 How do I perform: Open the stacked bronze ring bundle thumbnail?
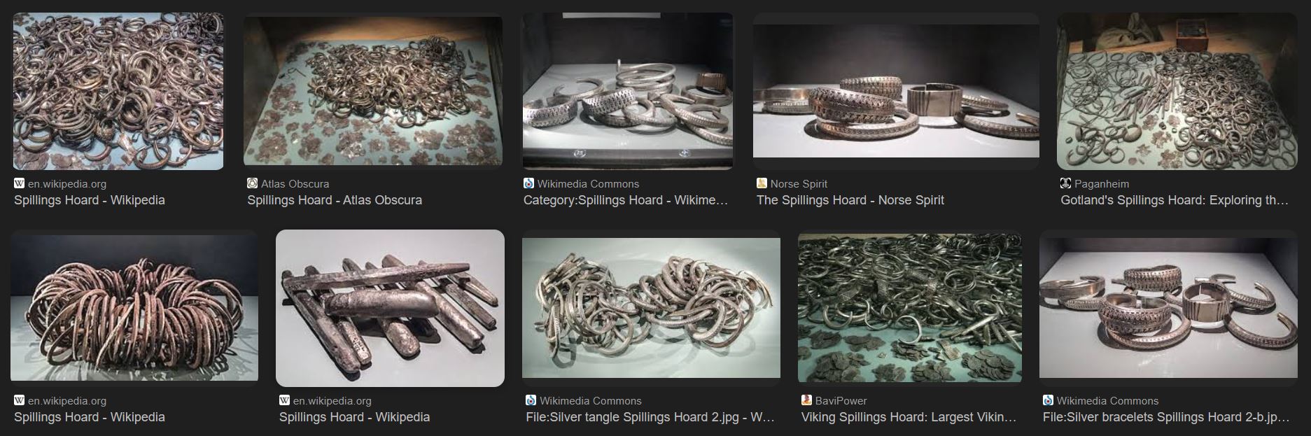(x=134, y=308)
